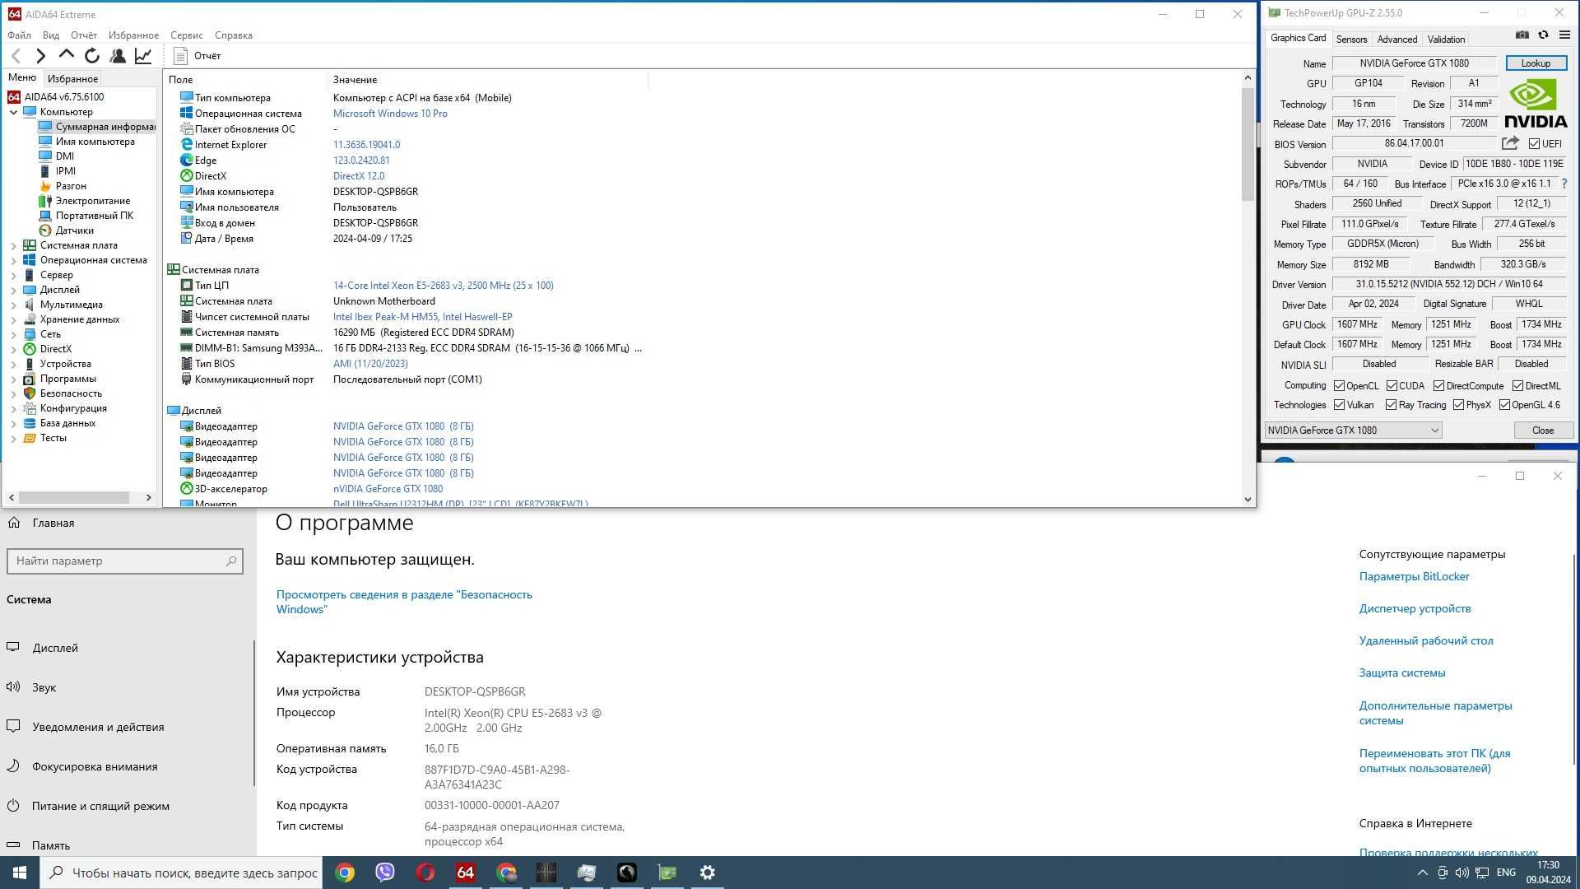Screen dimensions: 1580x889
Task: Switch to AIDA64 taskbar icon
Action: pos(466,873)
